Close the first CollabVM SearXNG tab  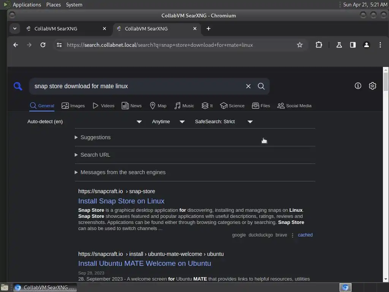click(104, 29)
